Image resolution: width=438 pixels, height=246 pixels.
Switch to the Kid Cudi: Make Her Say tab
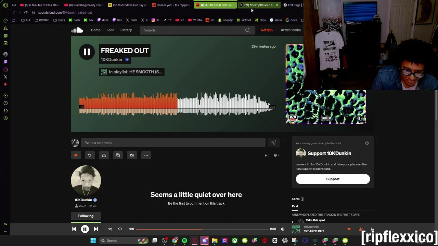[x=127, y=5]
